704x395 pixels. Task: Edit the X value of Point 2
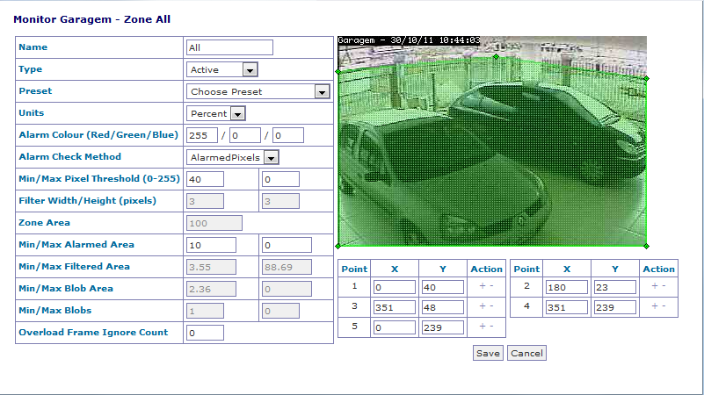567,287
